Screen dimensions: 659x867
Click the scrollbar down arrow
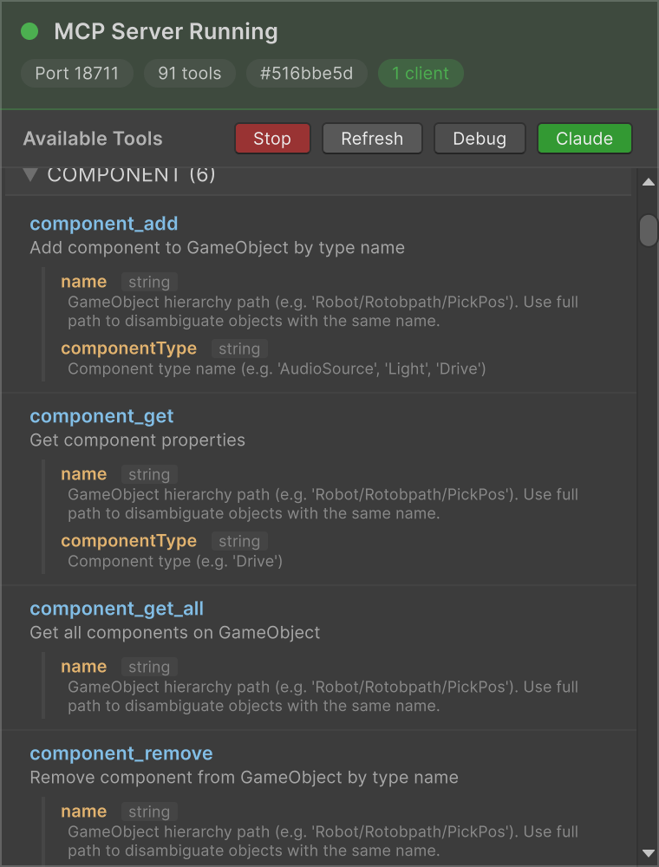tap(648, 854)
